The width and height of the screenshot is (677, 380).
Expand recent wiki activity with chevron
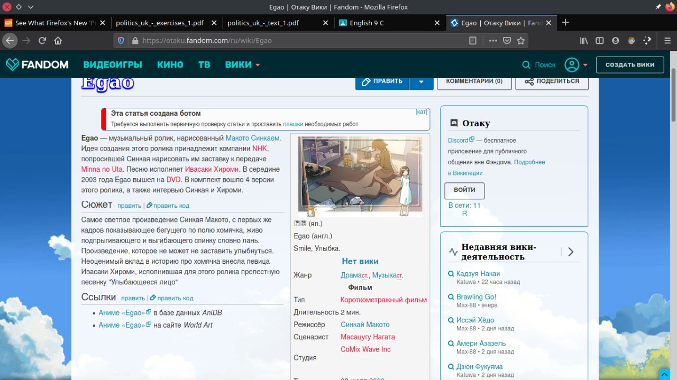571,252
